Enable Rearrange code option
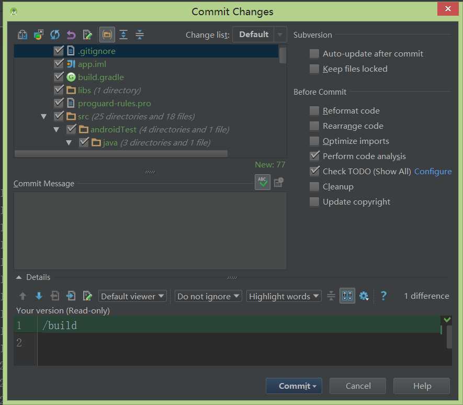The height and width of the screenshot is (405, 463). tap(314, 126)
